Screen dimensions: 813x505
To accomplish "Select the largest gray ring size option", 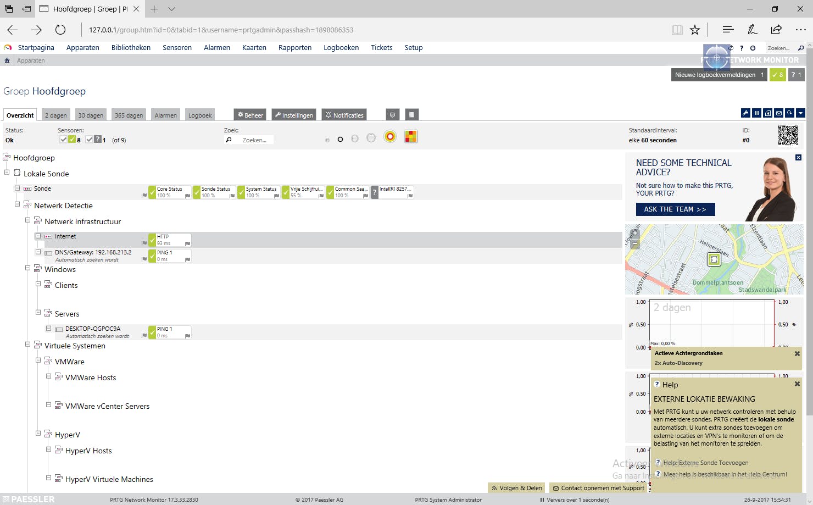I will click(x=371, y=138).
